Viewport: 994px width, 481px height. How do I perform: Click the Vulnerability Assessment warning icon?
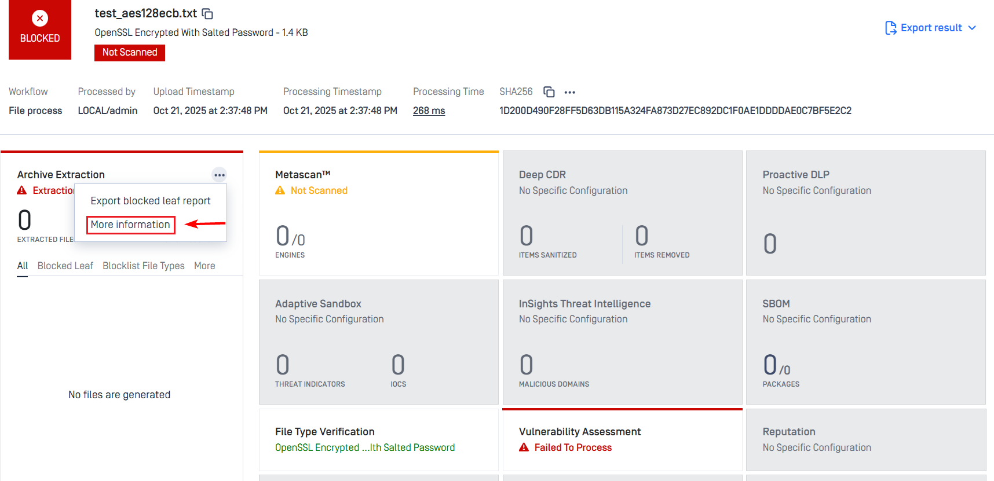coord(524,447)
